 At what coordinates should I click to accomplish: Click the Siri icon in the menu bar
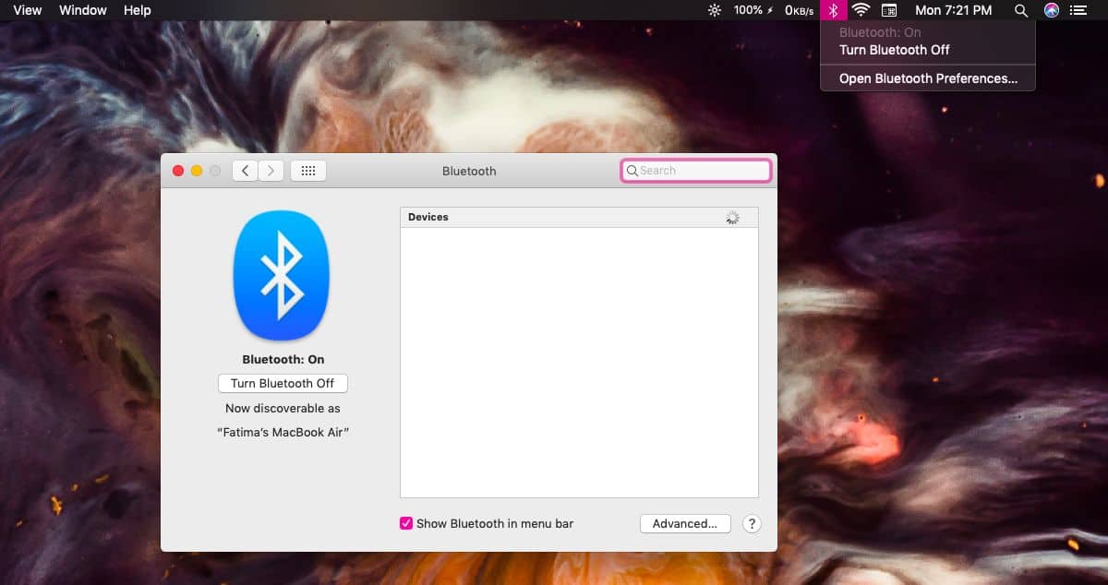[1051, 10]
